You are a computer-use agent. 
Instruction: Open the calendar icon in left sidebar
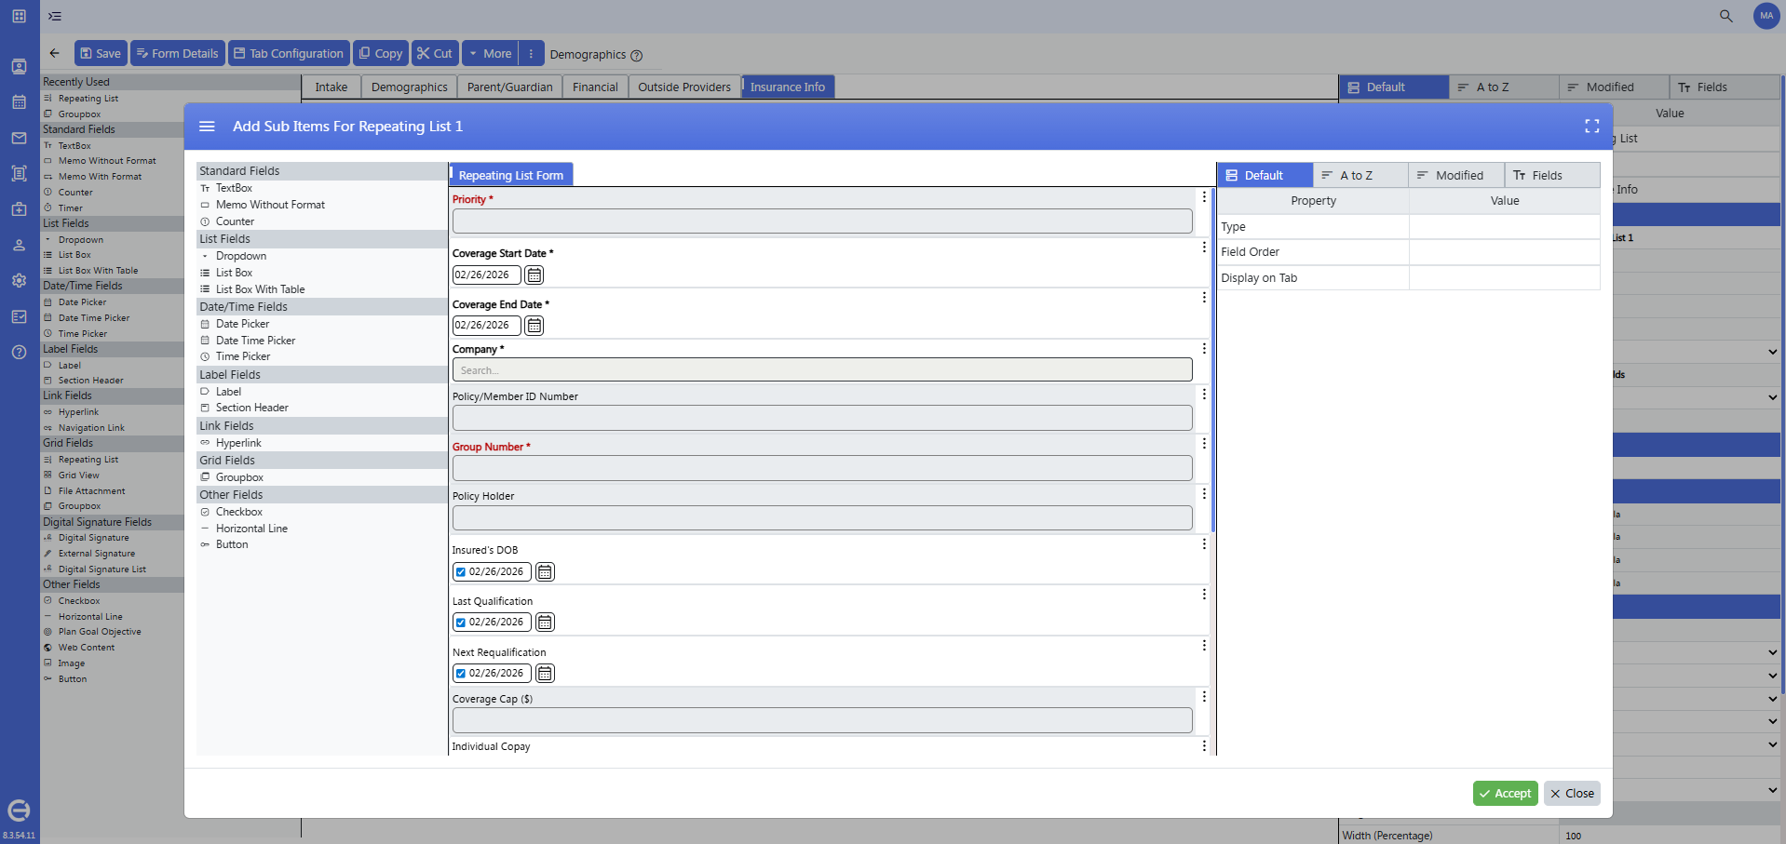[x=19, y=101]
